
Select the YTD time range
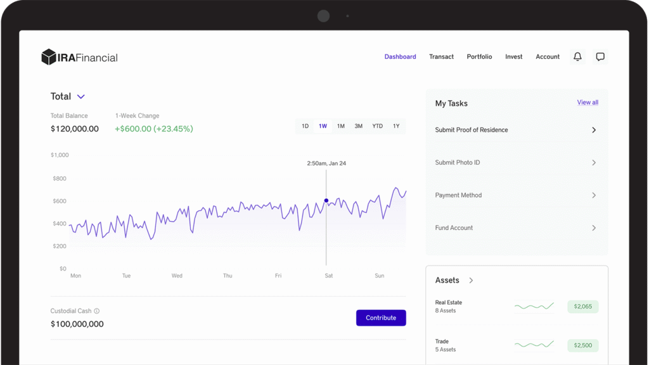pyautogui.click(x=377, y=126)
